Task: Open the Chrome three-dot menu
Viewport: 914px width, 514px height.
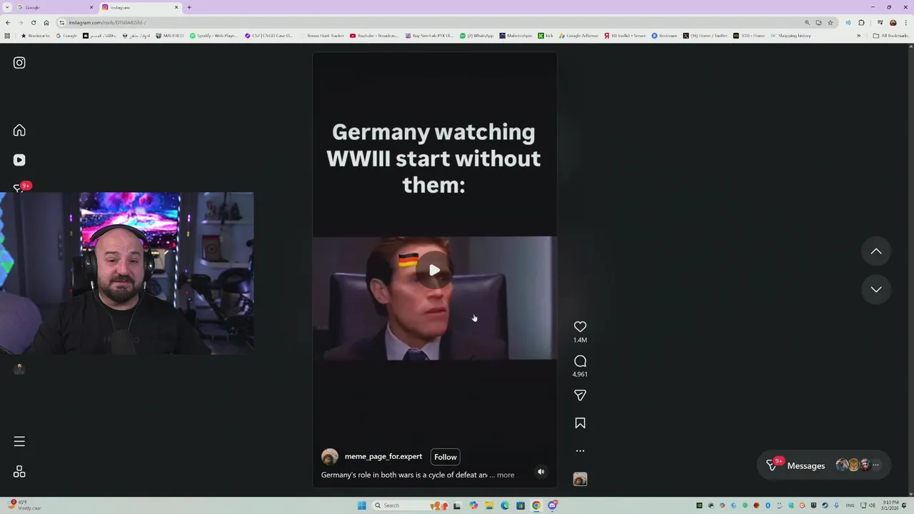Action: point(905,22)
